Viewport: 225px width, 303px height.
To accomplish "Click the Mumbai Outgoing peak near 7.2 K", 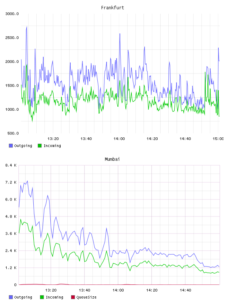I will coord(27,181).
